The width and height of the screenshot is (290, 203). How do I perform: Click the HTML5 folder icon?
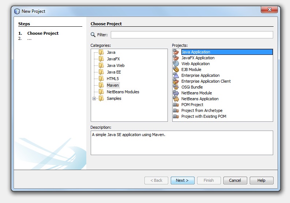[101, 79]
